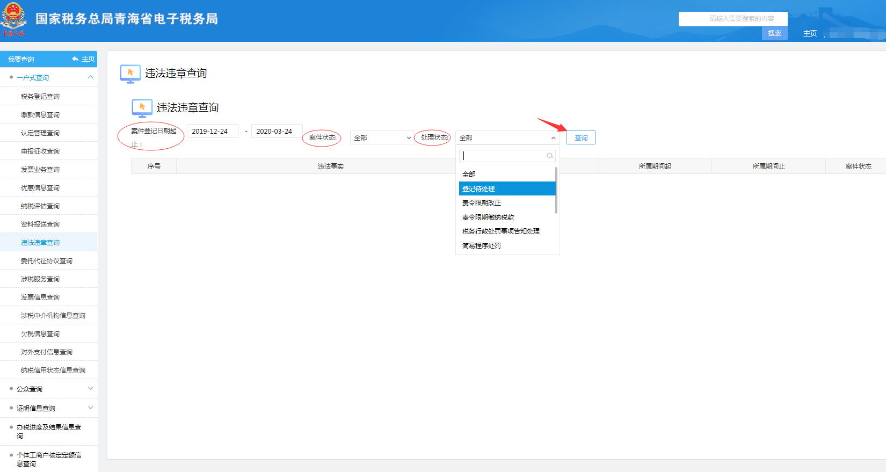This screenshot has height=472, width=886.
Task: Click the 违法事实 column header
Action: click(x=331, y=166)
